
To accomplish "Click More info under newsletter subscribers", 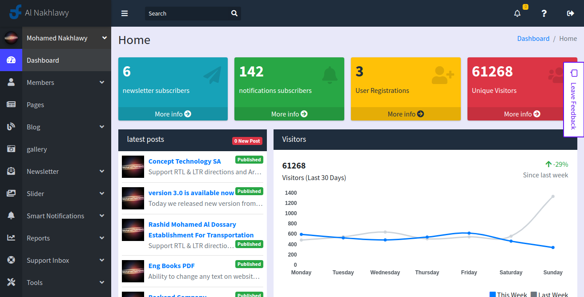I will [173, 114].
